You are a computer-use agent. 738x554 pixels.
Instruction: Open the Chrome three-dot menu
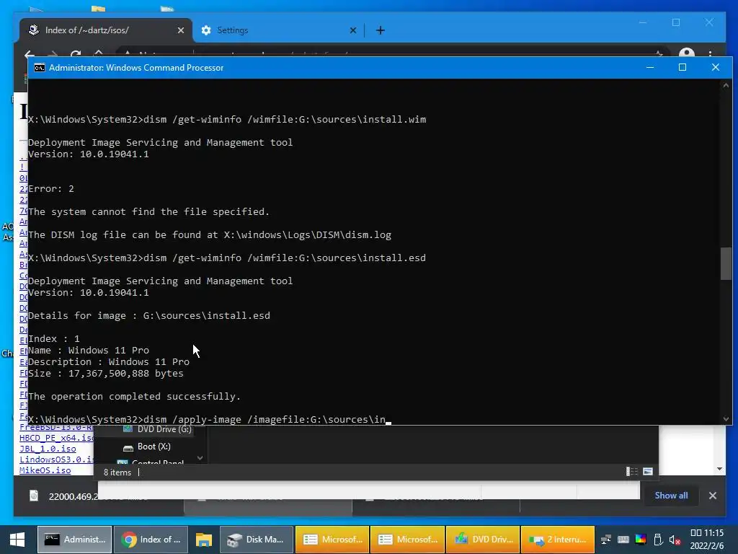[710, 53]
